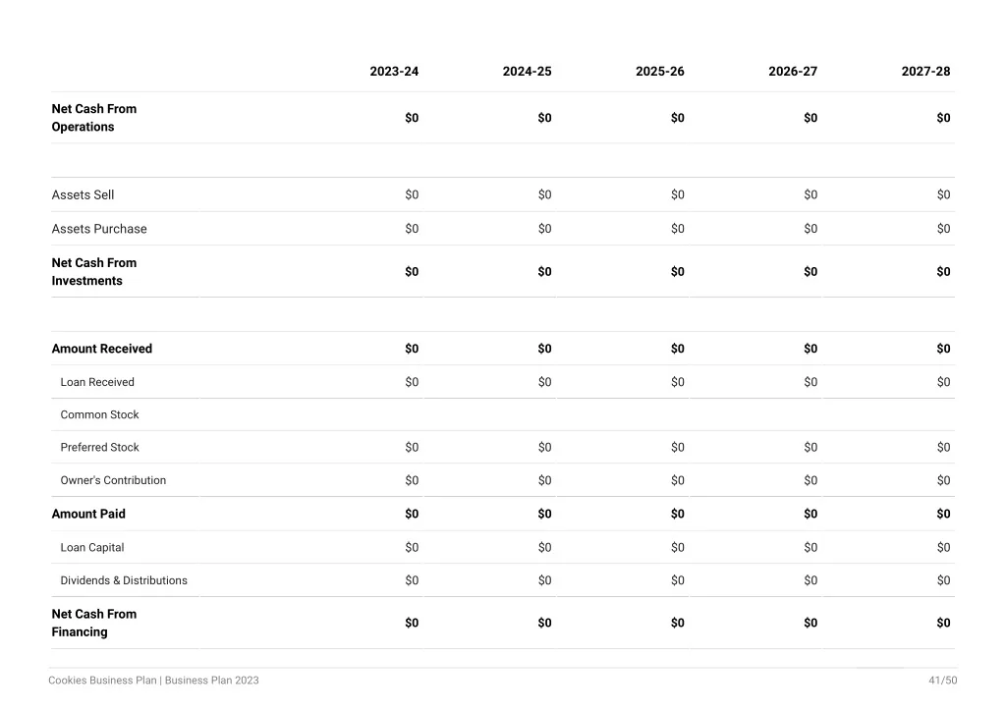Click the Loan Received row label
Screen dimensions: 1006x711
tap(97, 382)
